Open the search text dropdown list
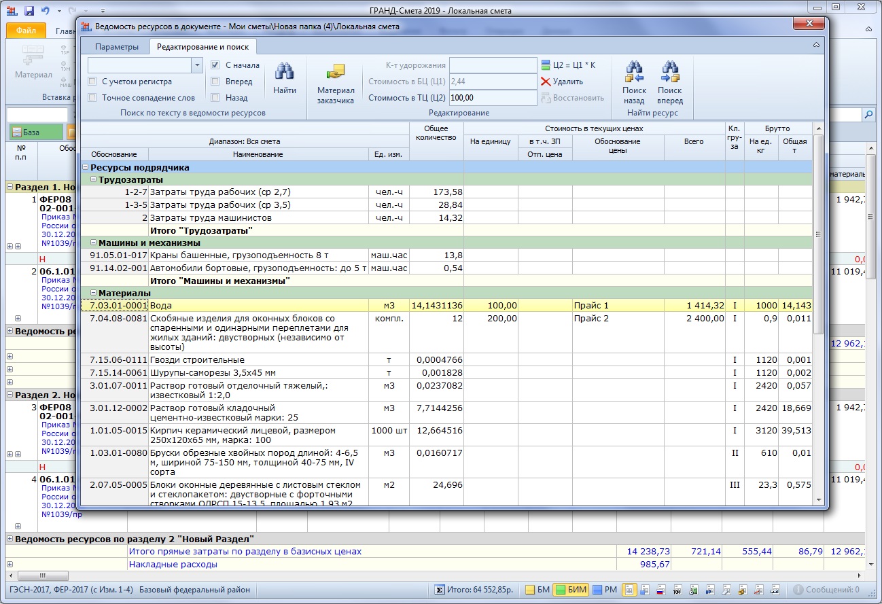 point(197,65)
